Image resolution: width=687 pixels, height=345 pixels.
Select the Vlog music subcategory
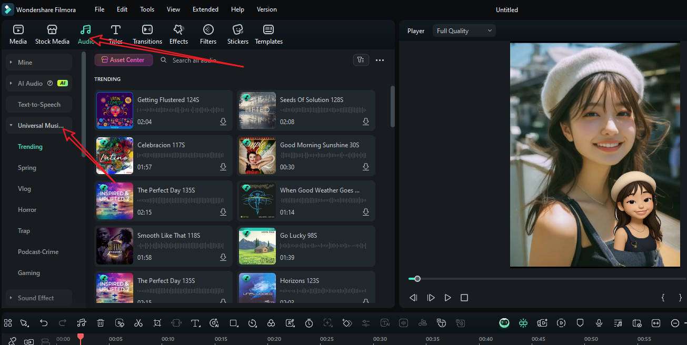[24, 189]
